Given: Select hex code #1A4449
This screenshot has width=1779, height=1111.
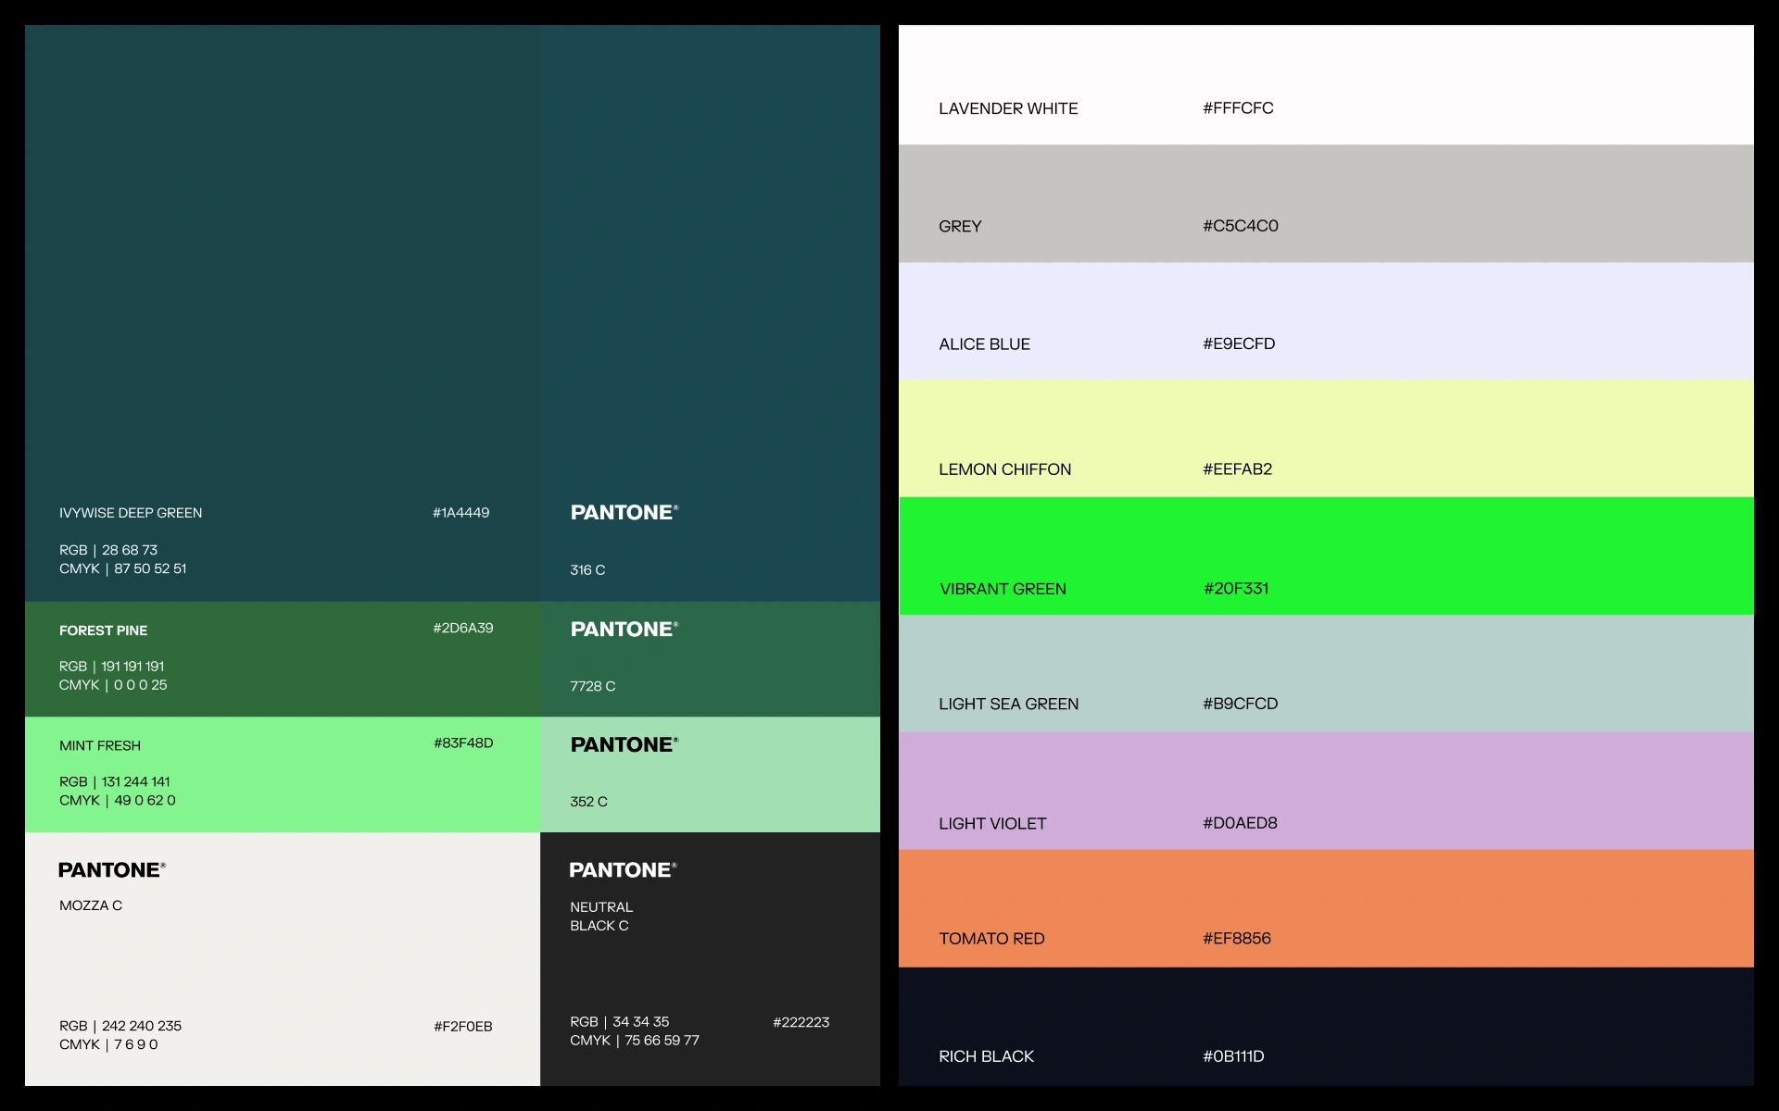Looking at the screenshot, I should coord(461,512).
